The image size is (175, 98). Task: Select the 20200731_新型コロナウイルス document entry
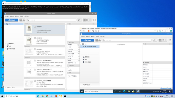45,72
